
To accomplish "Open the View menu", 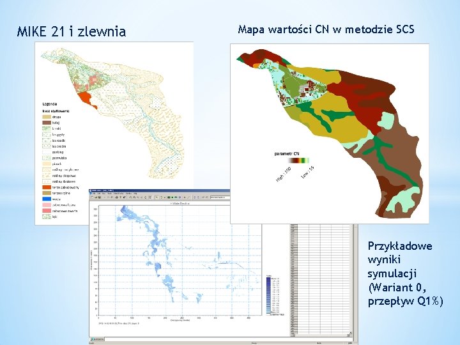I will tap(103, 194).
